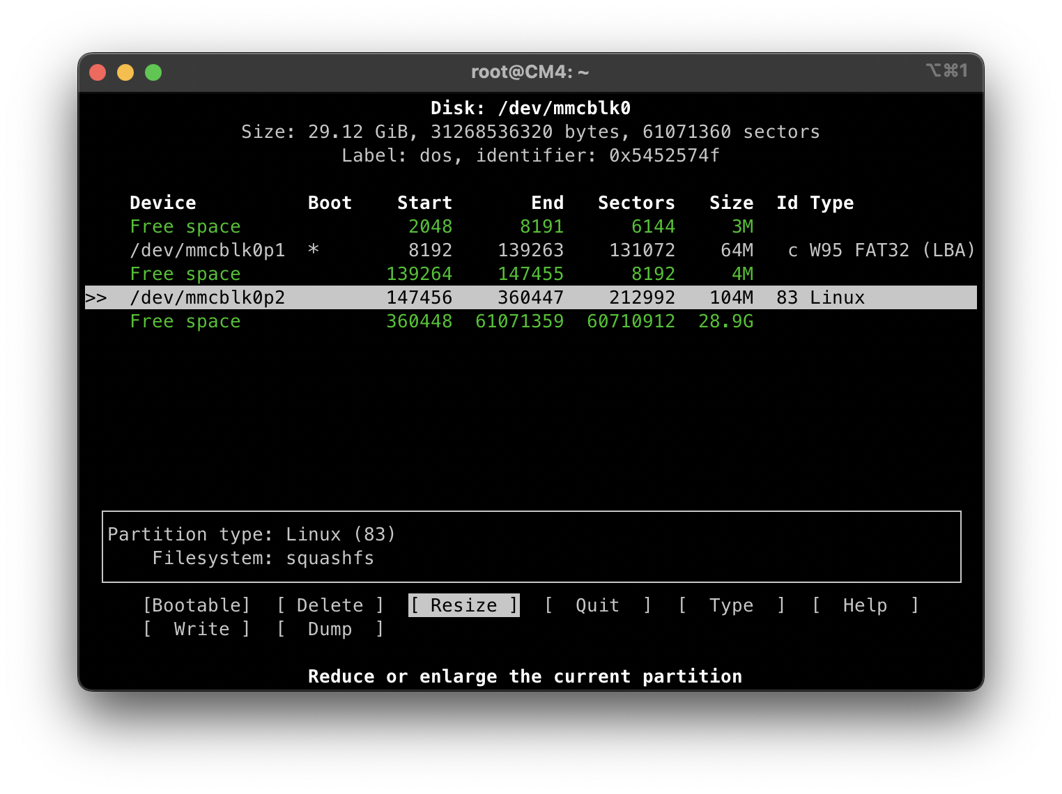Viewport: 1062px width, 794px height.
Task: Click the green zoom traffic light
Action: (x=153, y=72)
